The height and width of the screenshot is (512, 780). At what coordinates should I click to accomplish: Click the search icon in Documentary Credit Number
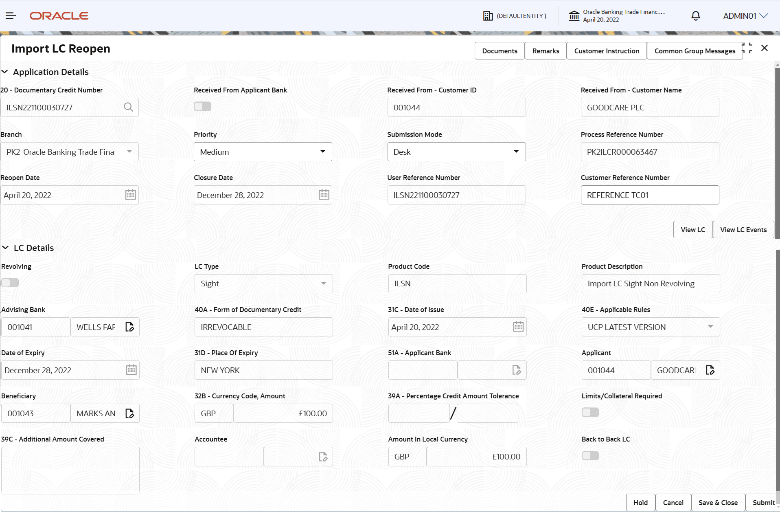[x=128, y=107]
